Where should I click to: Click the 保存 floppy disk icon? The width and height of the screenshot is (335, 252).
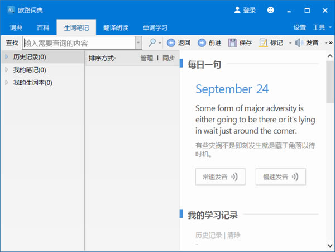point(232,43)
